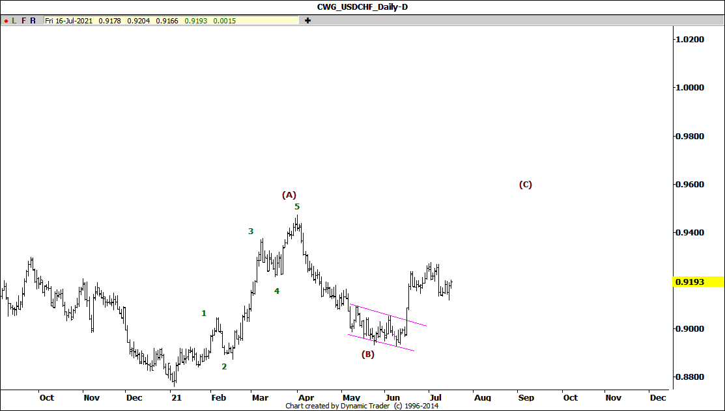Screen dimensions: 725x411
Task: Click the 1.0200 price axis label
Action: pyautogui.click(x=690, y=39)
